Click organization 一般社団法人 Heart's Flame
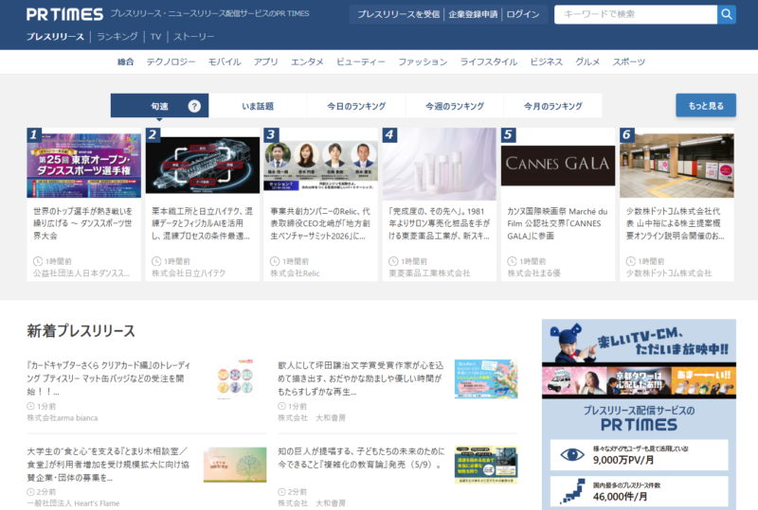Screen dimensions: 758x510 coord(73,503)
